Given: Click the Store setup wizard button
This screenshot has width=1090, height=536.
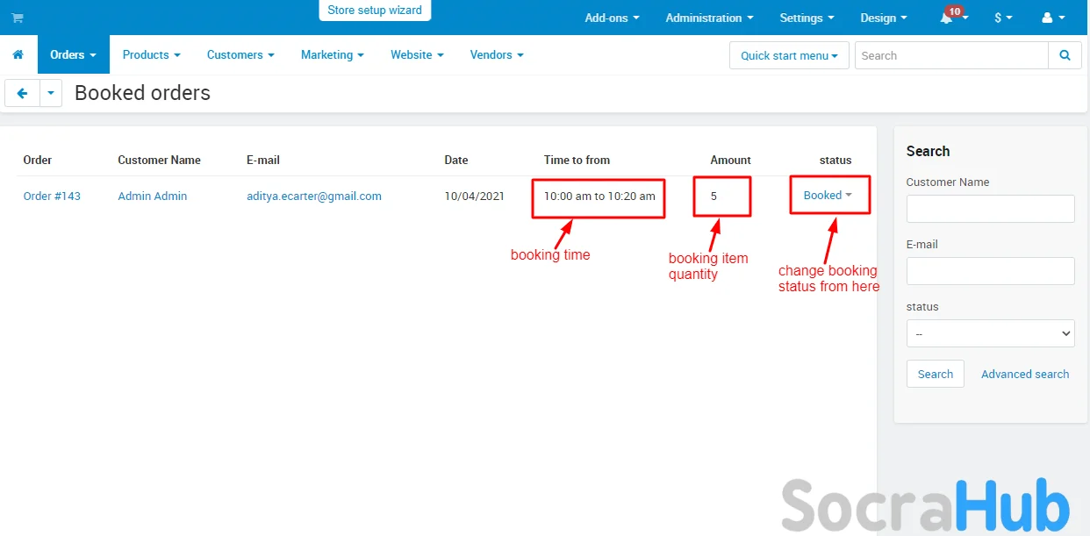Looking at the screenshot, I should 375,11.
